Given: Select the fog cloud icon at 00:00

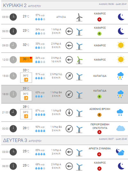Looking at the screenshot, I should tap(121, 128).
